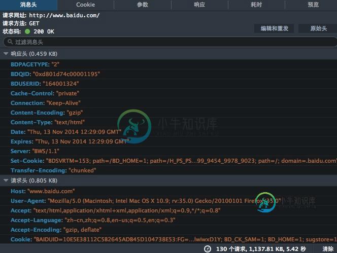Select the Date header row
The height and width of the screenshot is (253, 337).
pos(168,132)
